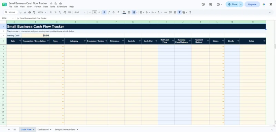Open the Insert menu

(29, 7)
